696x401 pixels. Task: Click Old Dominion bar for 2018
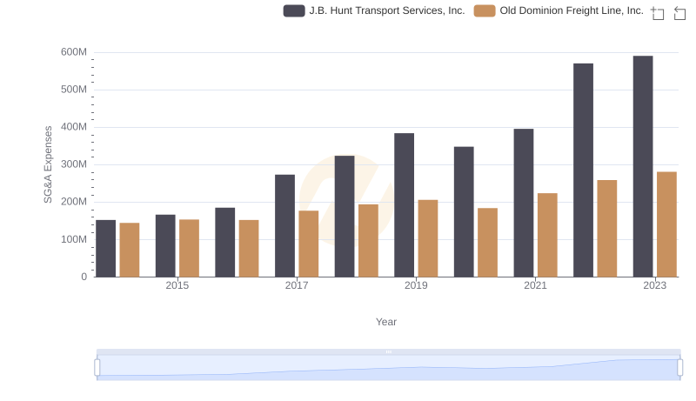click(x=368, y=240)
